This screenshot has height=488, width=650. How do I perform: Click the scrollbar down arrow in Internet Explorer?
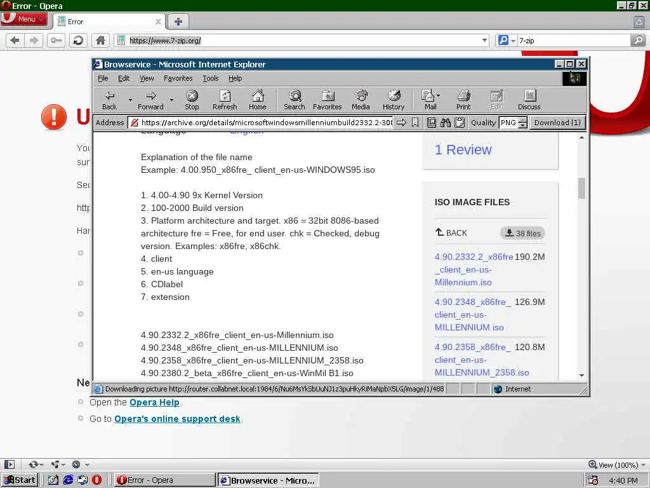pos(581,375)
